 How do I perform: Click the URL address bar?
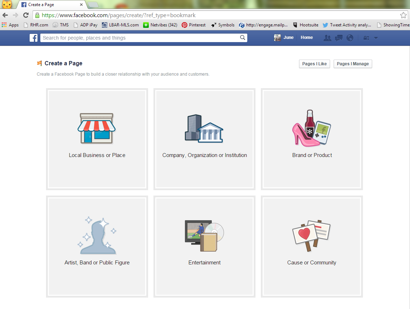coord(220,15)
